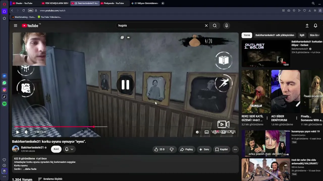Open downloads in the browser toolbar
The image size is (323, 181).
(310, 11)
